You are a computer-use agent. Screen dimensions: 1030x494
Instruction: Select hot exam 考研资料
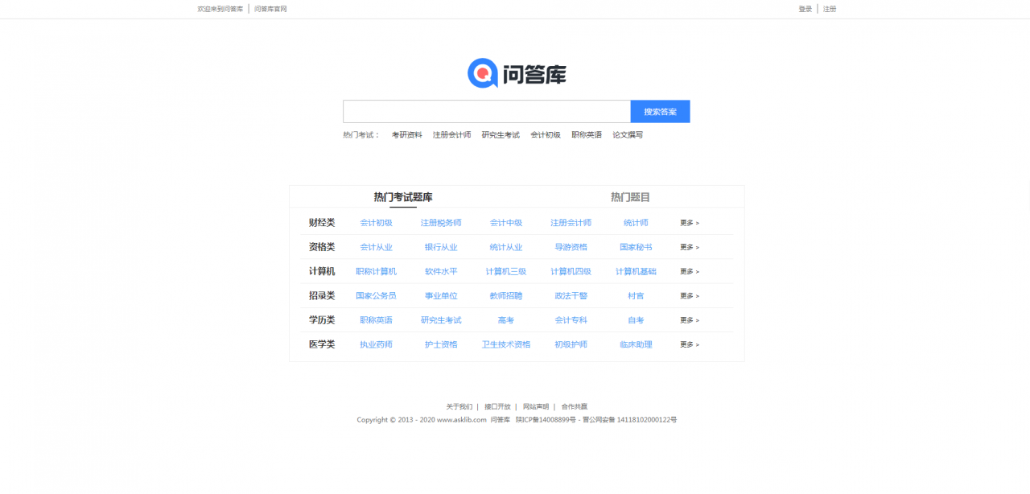pyautogui.click(x=406, y=135)
